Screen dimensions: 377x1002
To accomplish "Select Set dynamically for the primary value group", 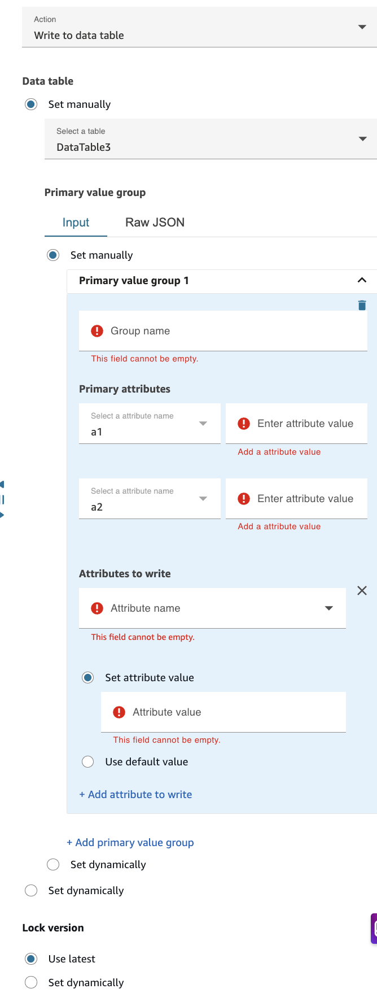I will (52, 864).
